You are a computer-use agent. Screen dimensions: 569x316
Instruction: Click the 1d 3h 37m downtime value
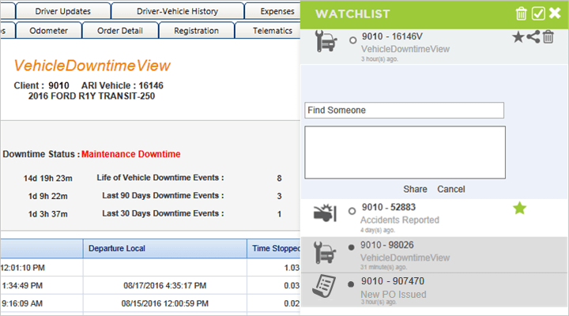(48, 214)
